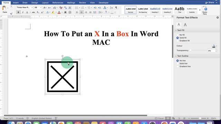
Task: Expand the styles gallery arrow
Action: 200,10
